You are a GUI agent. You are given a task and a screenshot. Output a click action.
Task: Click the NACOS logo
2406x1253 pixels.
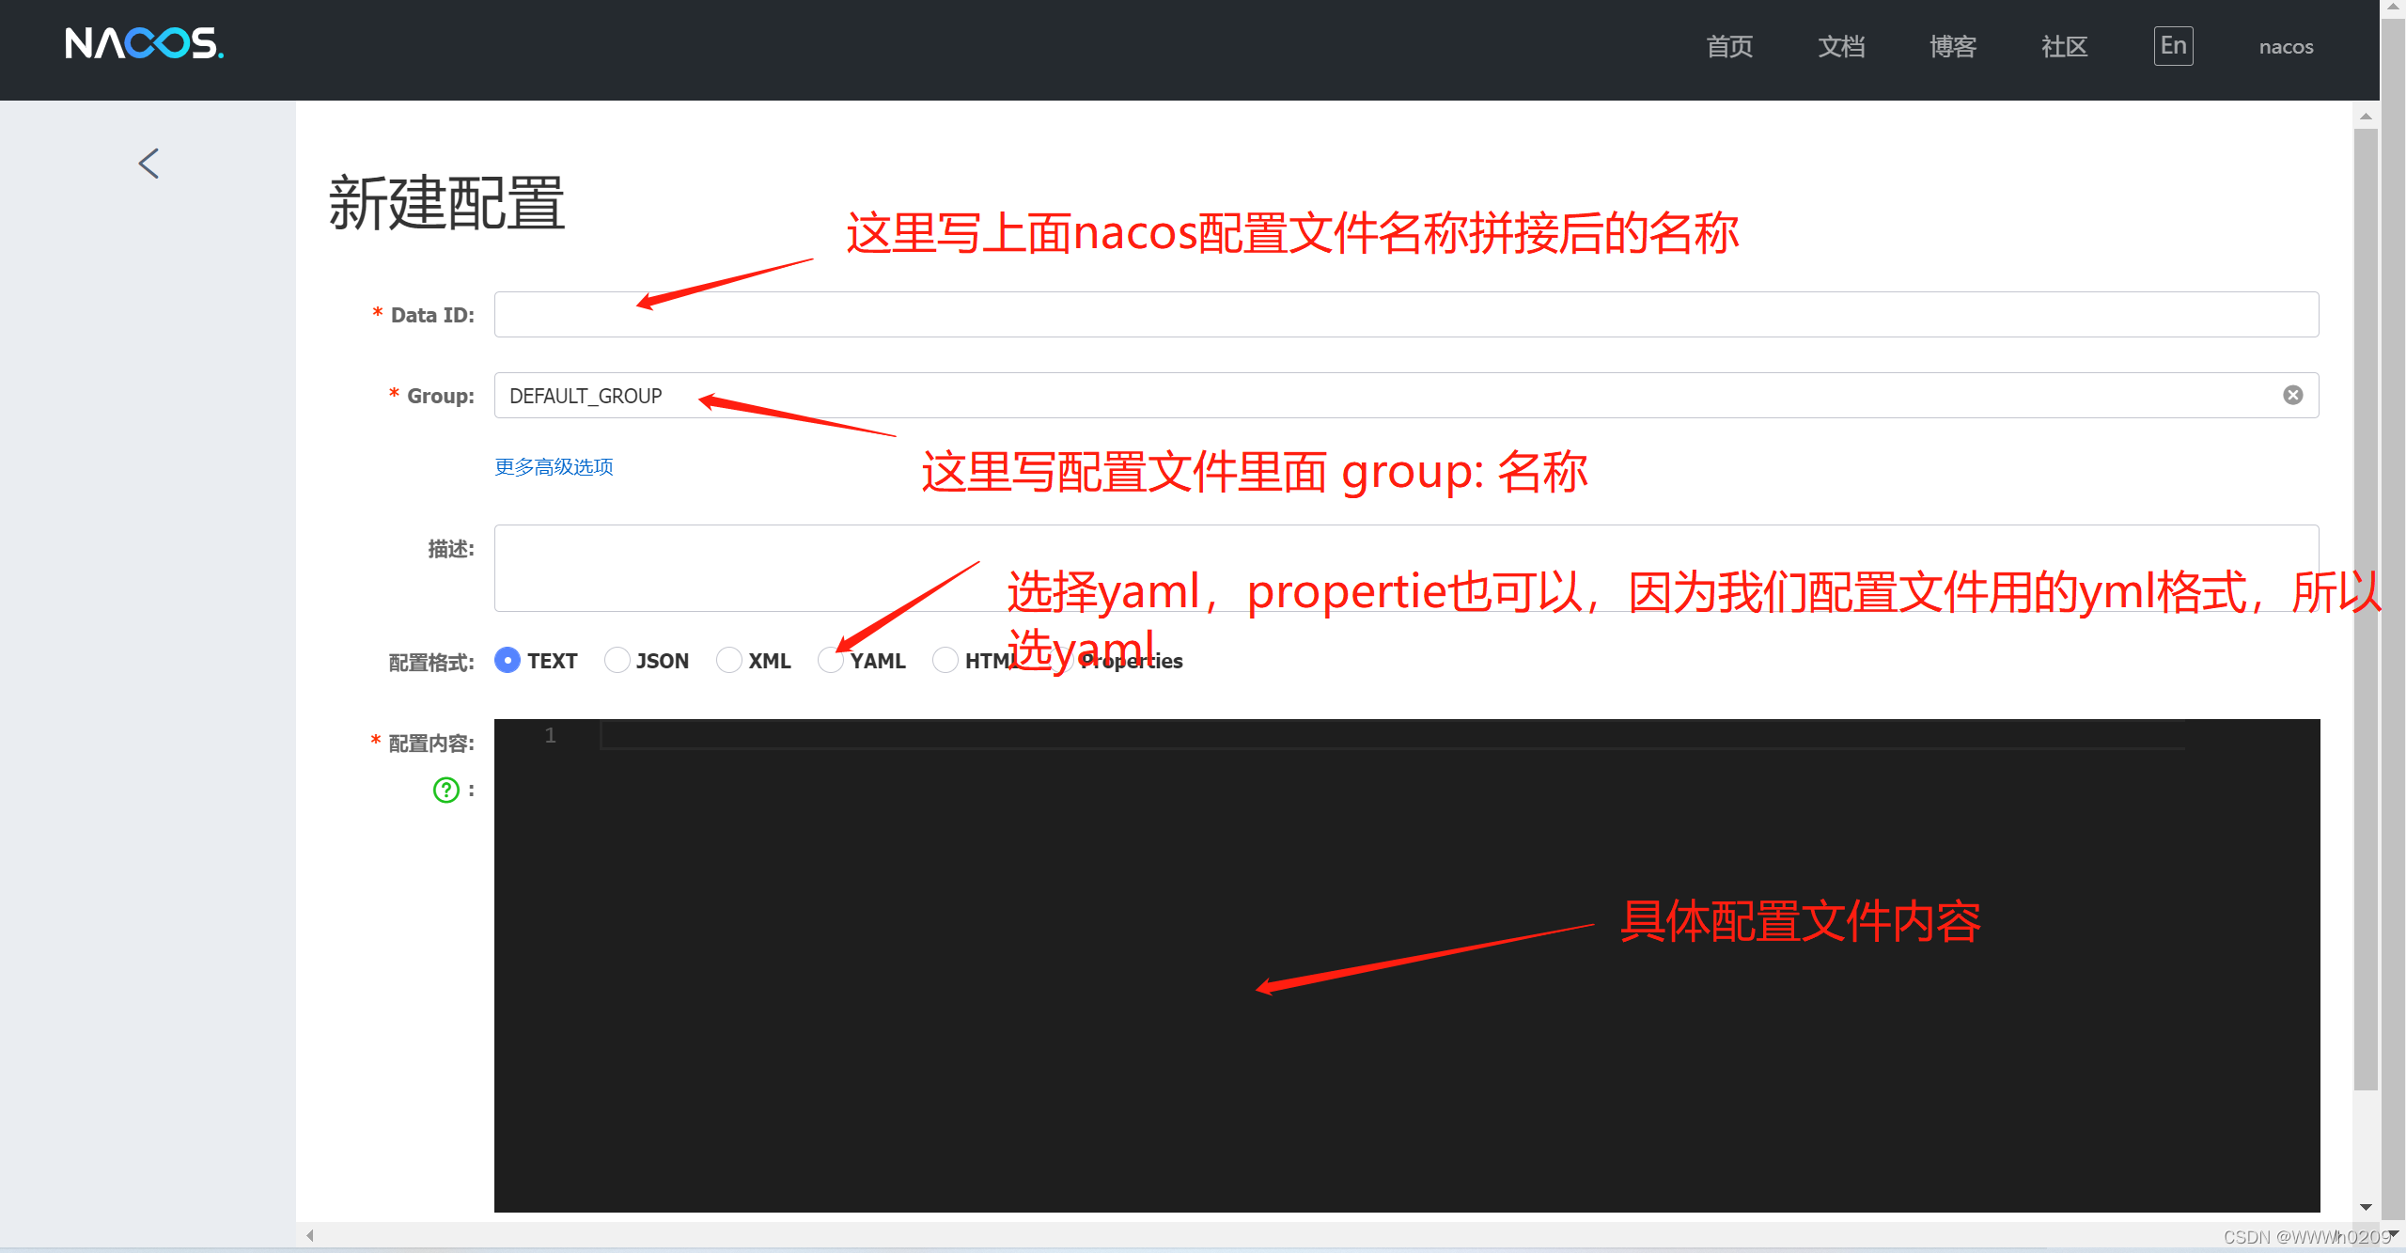point(144,43)
